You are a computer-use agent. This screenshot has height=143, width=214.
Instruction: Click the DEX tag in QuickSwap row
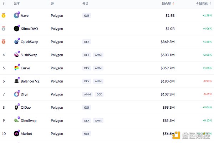pos(87,42)
